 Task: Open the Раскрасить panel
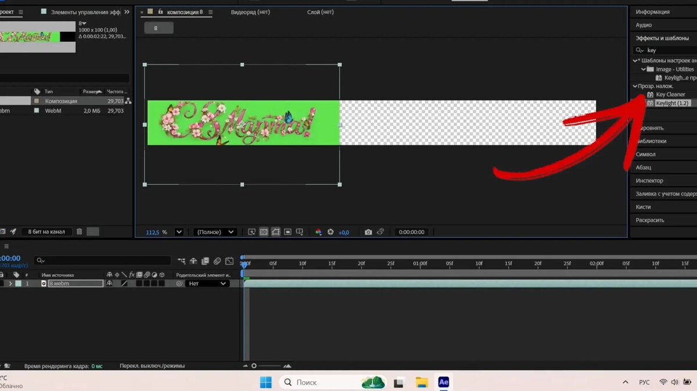650,220
